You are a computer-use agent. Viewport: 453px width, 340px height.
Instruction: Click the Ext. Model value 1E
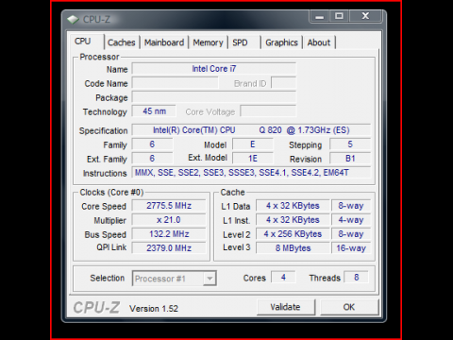tap(253, 159)
